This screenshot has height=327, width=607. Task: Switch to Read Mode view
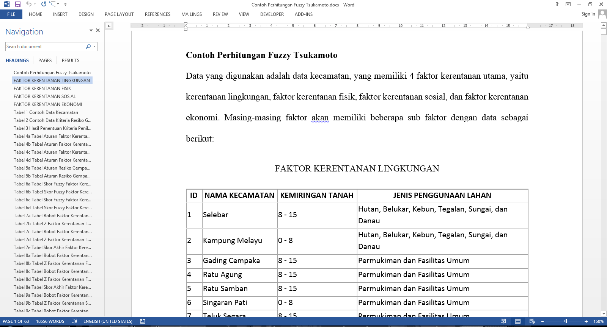tap(503, 321)
